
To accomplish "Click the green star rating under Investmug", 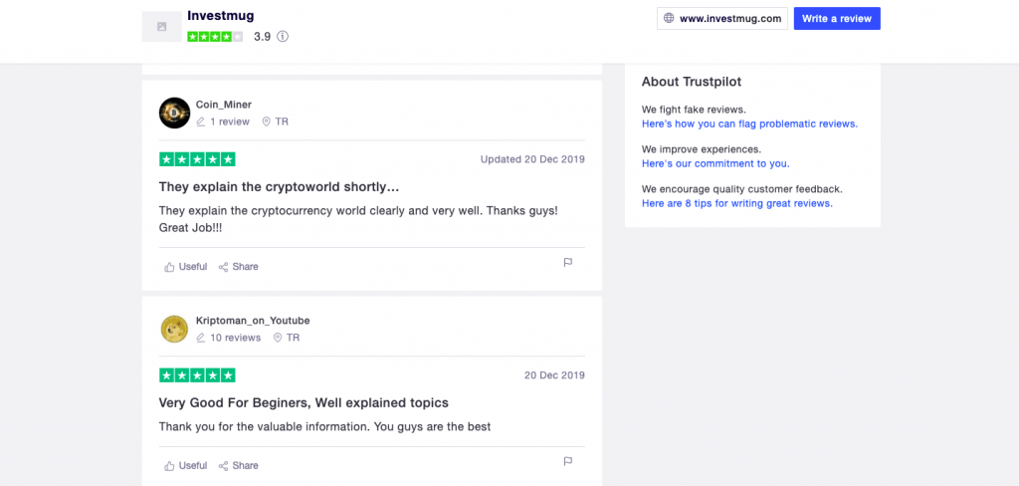I will 215,37.
